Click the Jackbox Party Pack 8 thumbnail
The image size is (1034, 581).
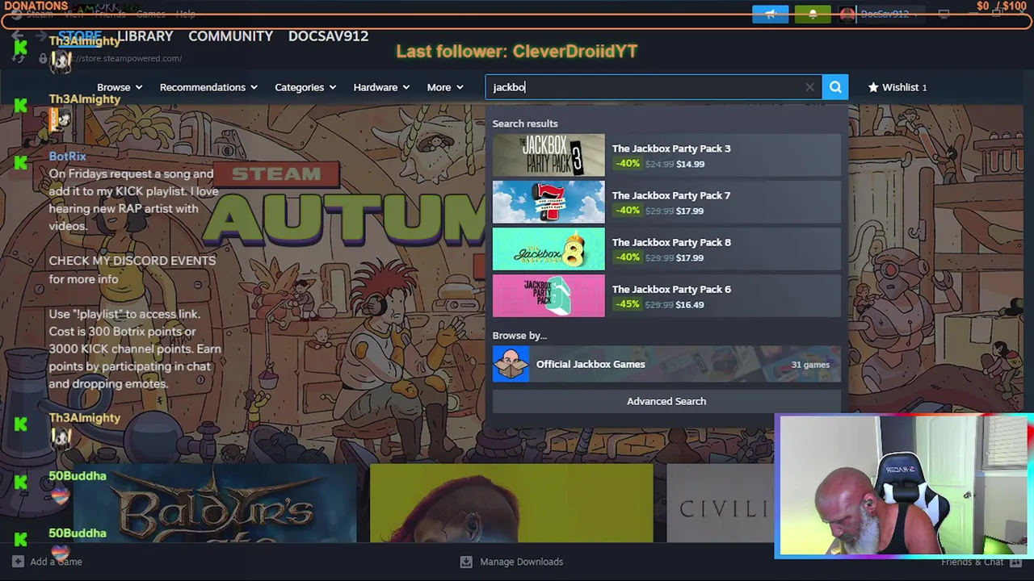(x=549, y=249)
